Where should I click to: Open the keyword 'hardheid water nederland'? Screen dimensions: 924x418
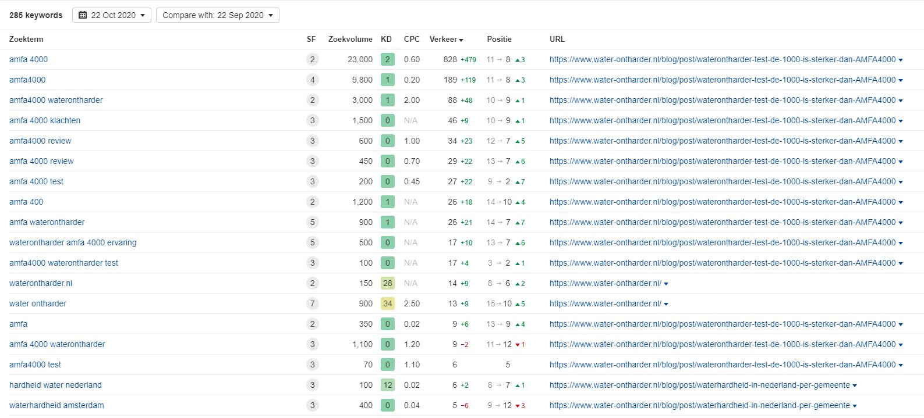55,385
